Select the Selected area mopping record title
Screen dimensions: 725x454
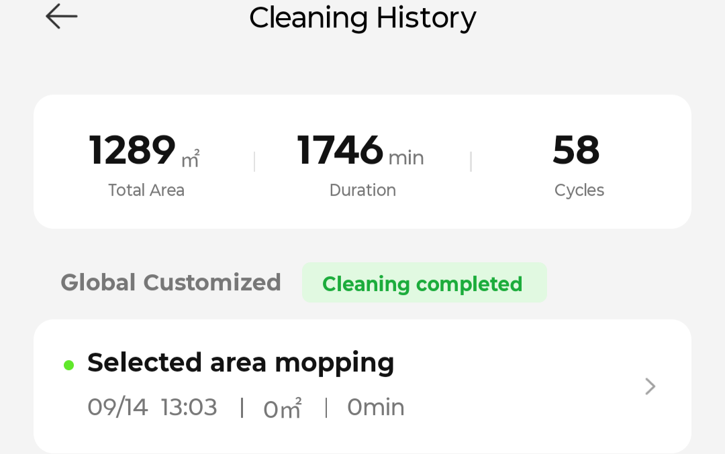(x=240, y=363)
